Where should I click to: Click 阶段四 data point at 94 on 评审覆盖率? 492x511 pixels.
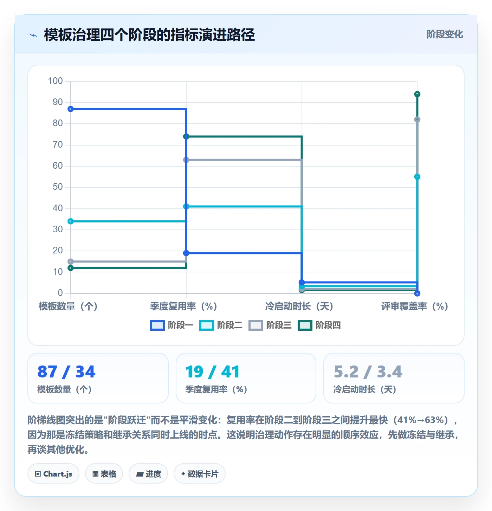(x=417, y=94)
